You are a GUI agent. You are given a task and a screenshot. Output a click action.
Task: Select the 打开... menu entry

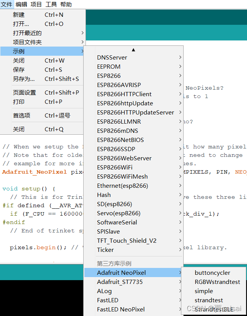point(42,24)
